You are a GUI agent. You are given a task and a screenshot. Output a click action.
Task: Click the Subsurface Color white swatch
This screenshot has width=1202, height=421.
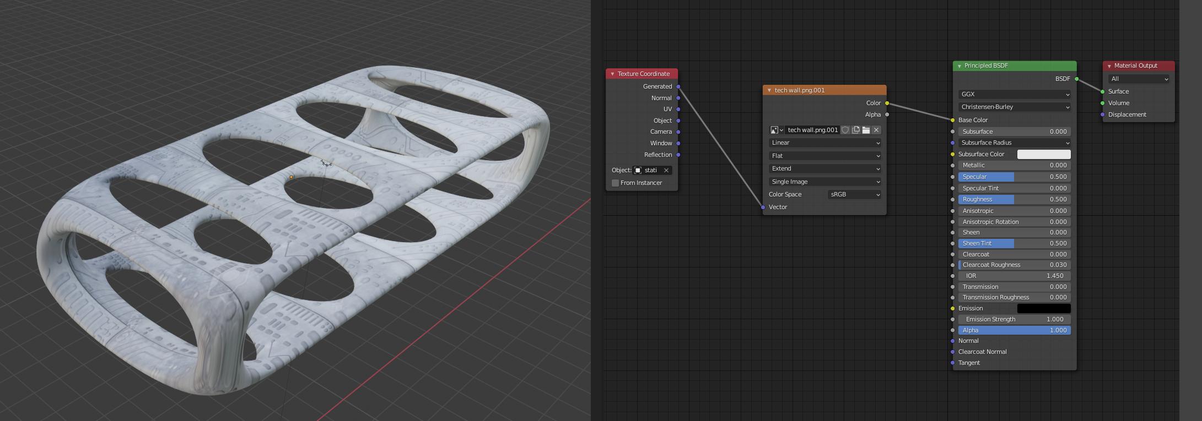[x=1044, y=154]
